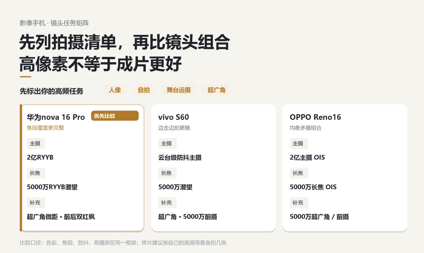Image resolution: width=424 pixels, height=253 pixels.
Task: Click 超广角 · 5000万前摄 spec text
Action: pos(188,217)
